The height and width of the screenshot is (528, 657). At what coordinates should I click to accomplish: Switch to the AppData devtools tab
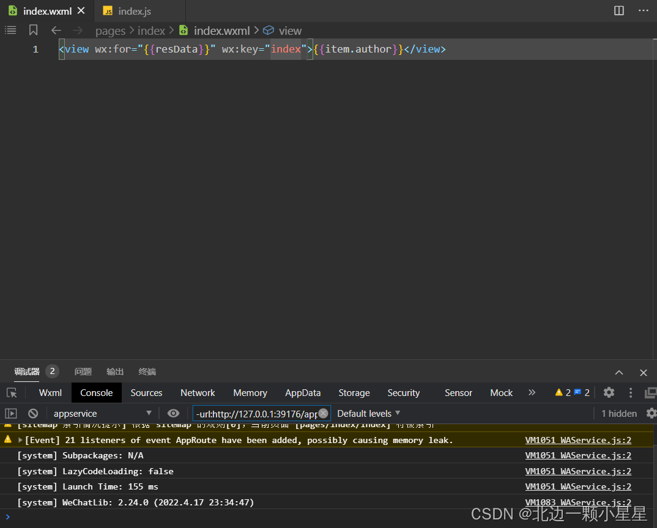pyautogui.click(x=303, y=393)
